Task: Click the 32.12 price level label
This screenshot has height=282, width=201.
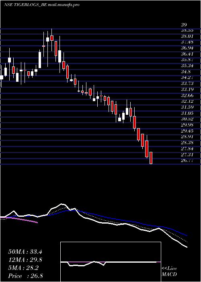Action: click(x=187, y=101)
